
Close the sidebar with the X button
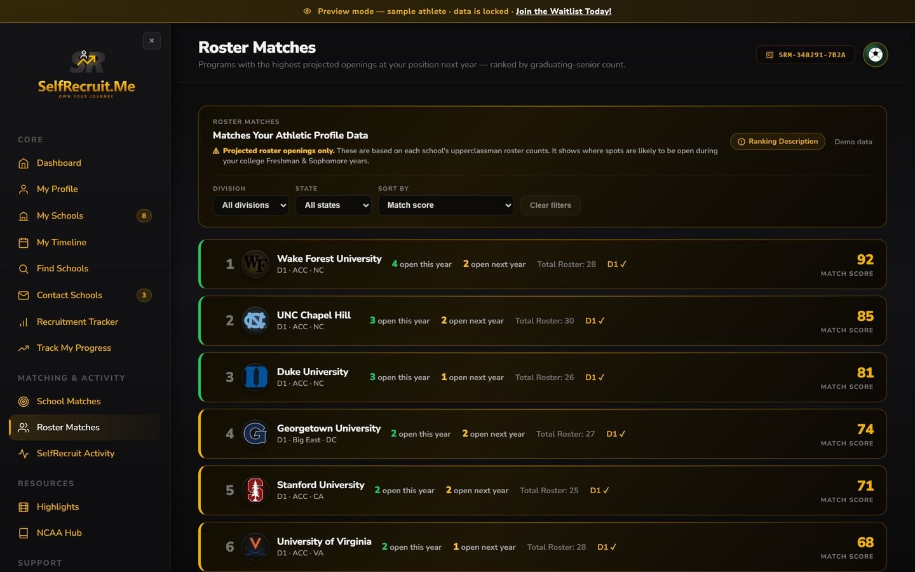pos(152,41)
